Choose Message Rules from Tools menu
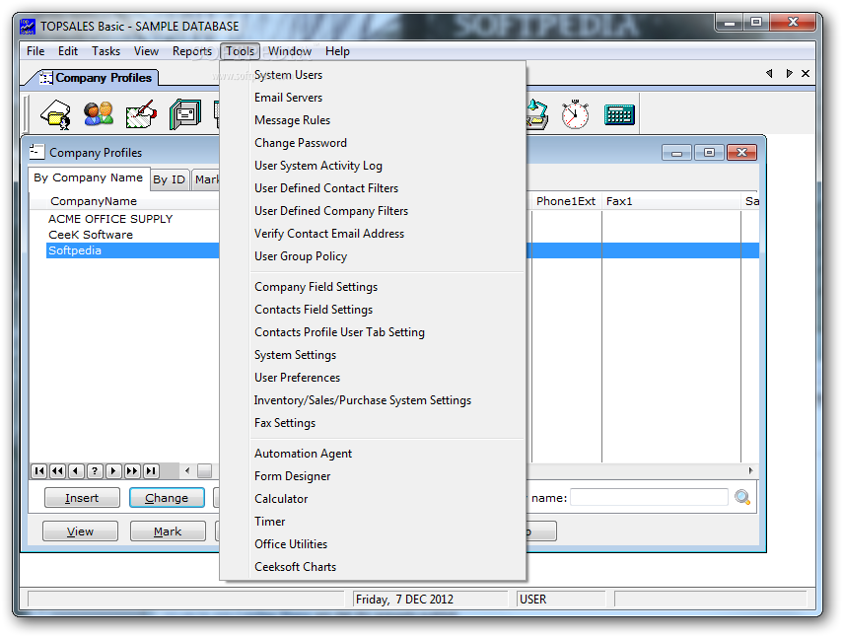The width and height of the screenshot is (843, 637). [x=373, y=120]
